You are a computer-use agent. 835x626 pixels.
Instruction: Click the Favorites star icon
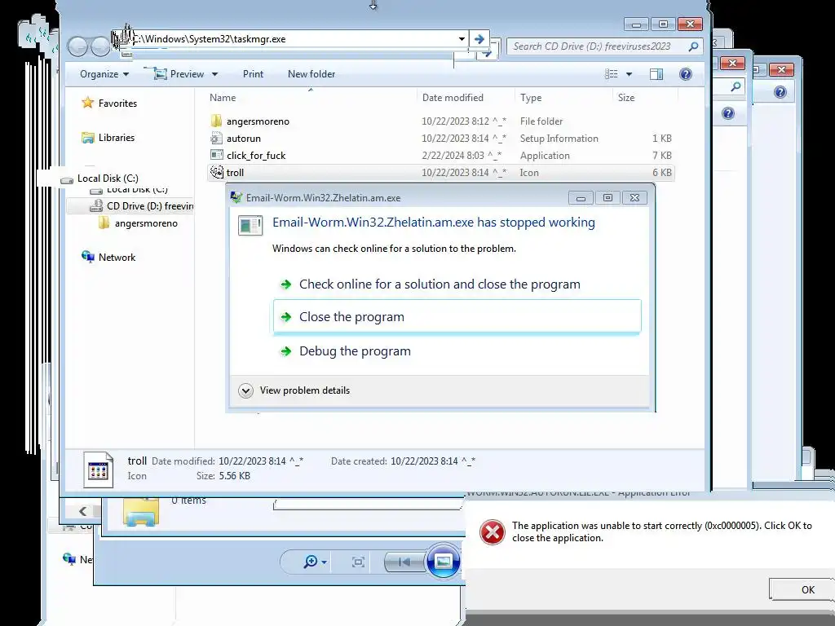[88, 103]
